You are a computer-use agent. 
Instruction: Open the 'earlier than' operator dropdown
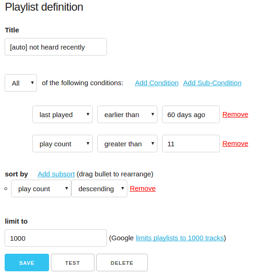coord(127,114)
